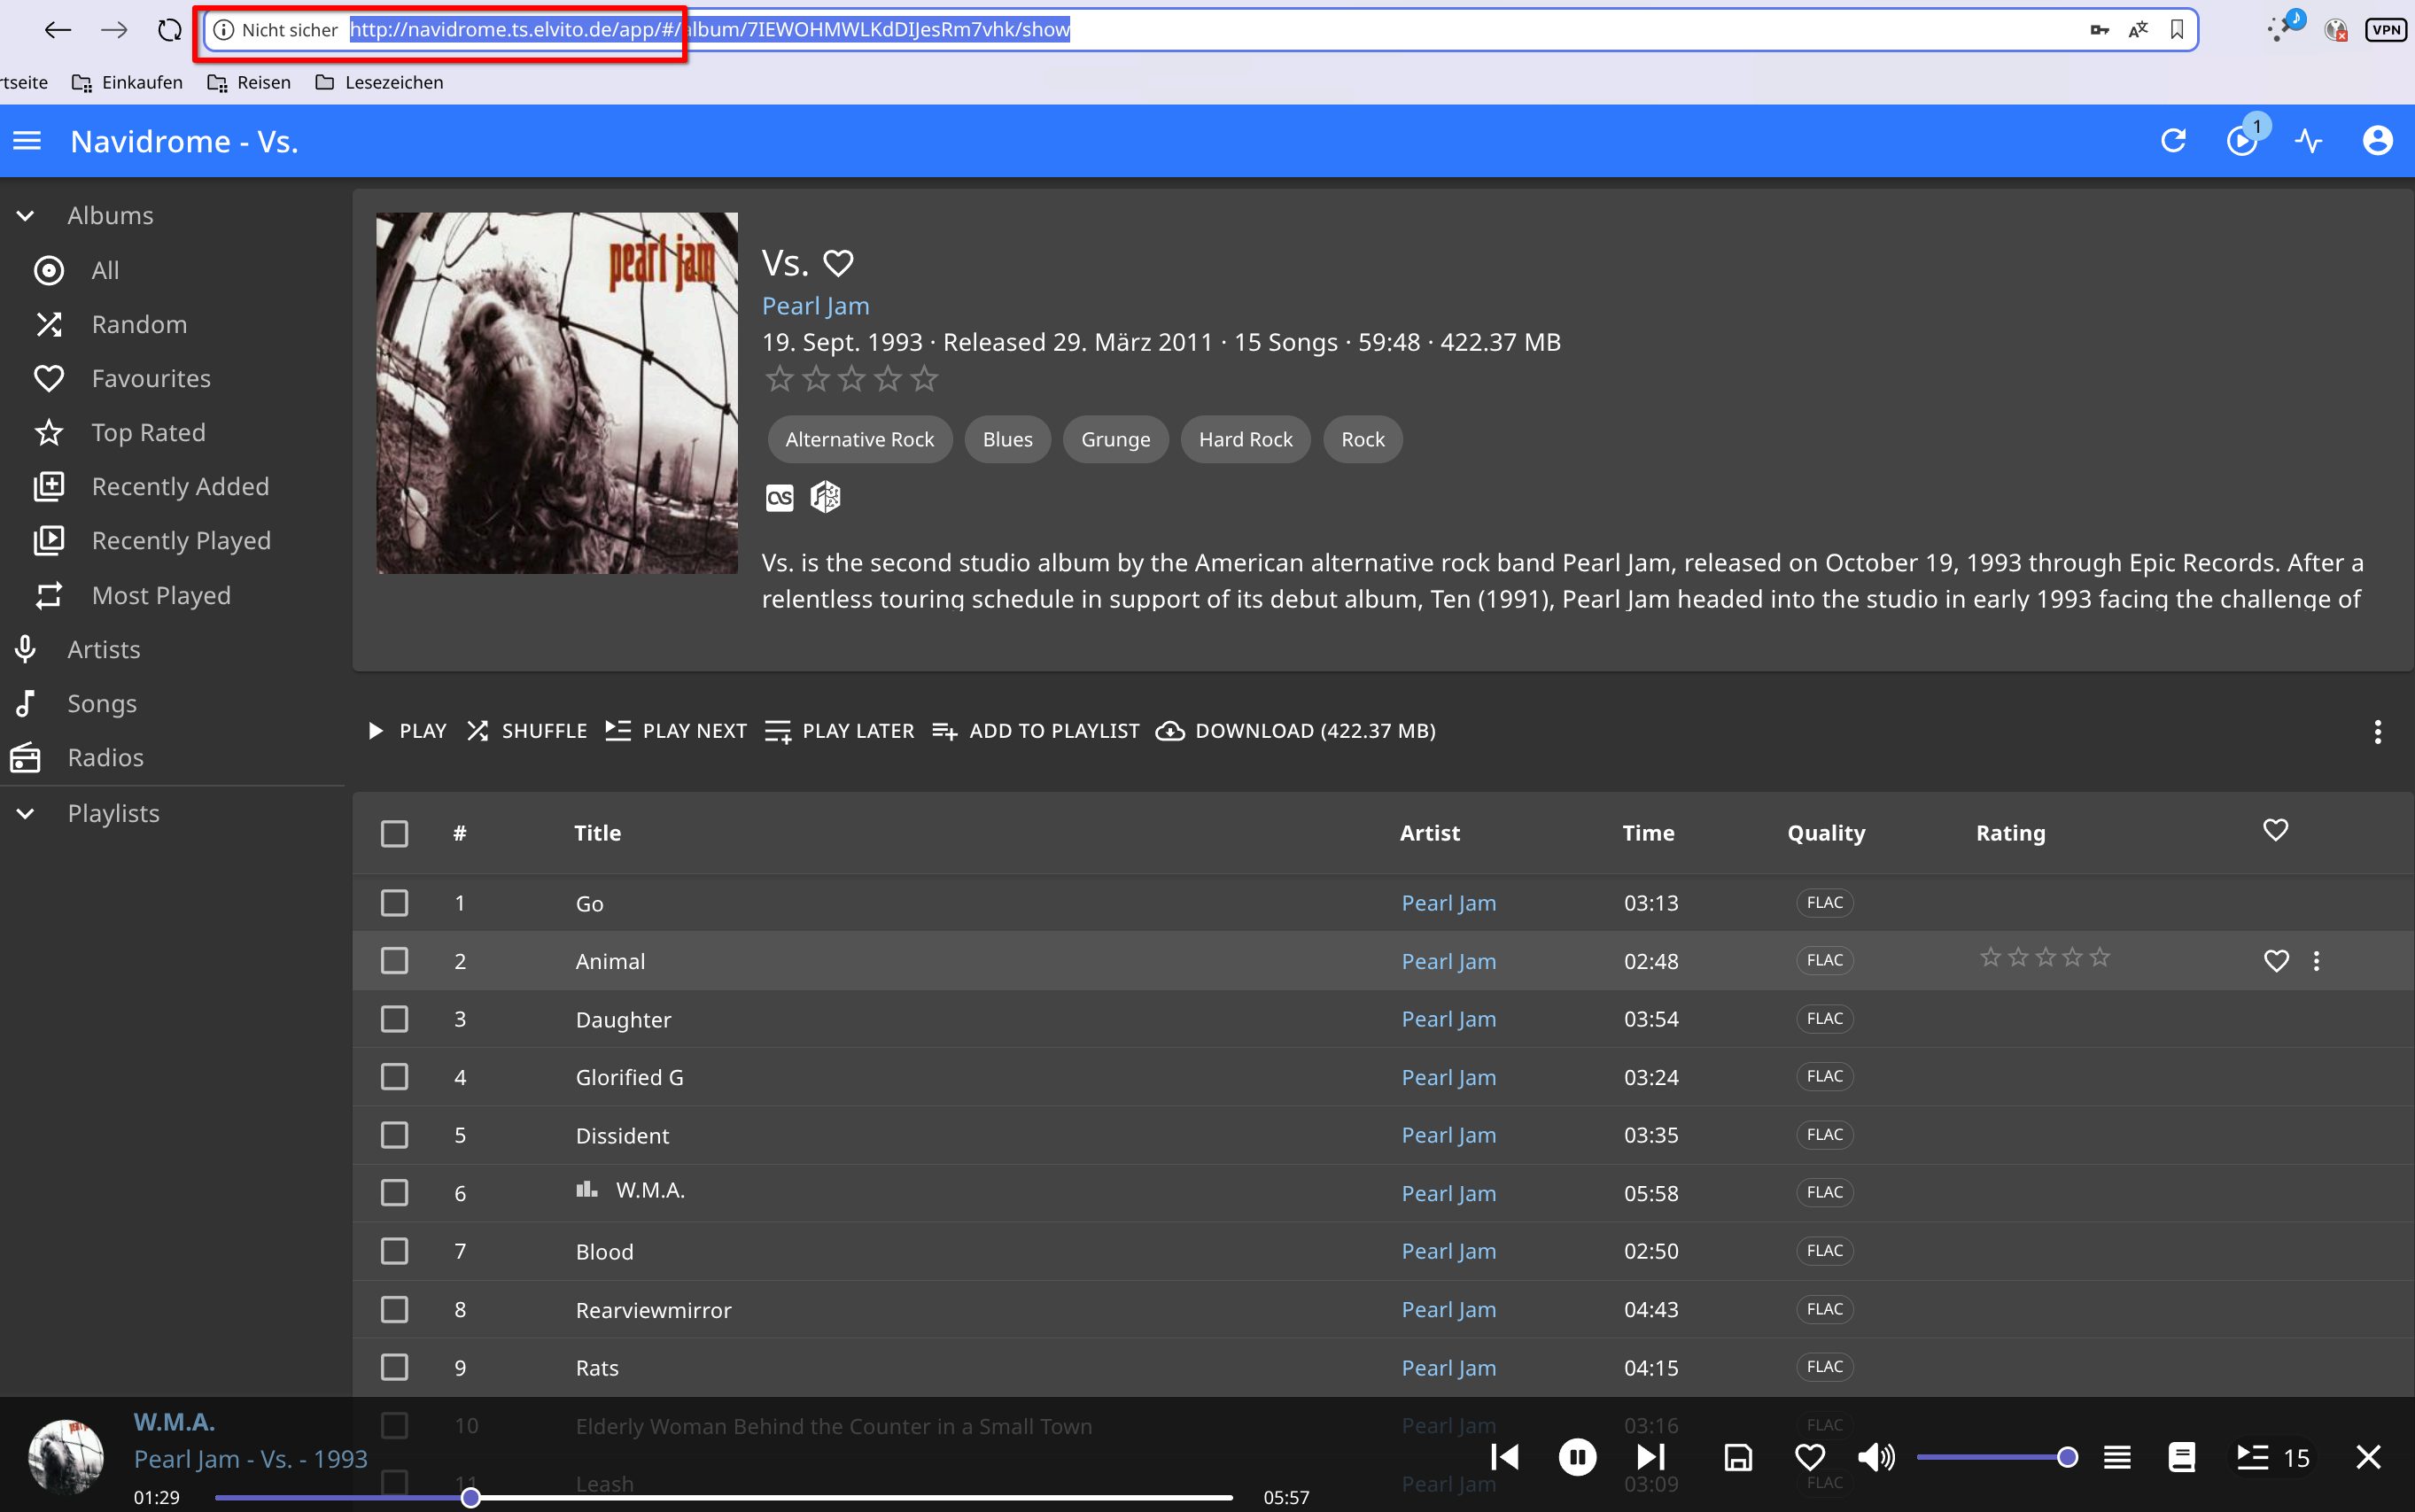Collapse the Playlists section in sidebar
The width and height of the screenshot is (2415, 1512).
pos(26,814)
